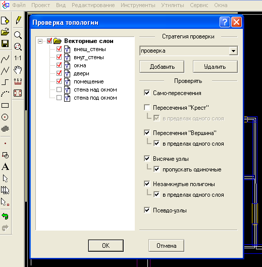Viewport: 262px width, 267px height.
Task: Uncheck the двери layer checkbox
Action: (x=59, y=73)
